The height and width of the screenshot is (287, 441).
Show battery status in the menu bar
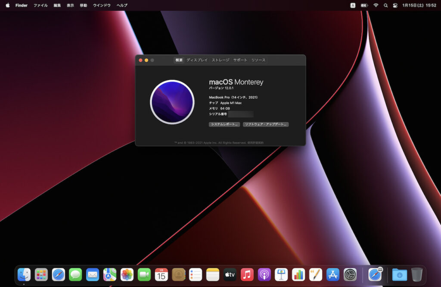[364, 5]
